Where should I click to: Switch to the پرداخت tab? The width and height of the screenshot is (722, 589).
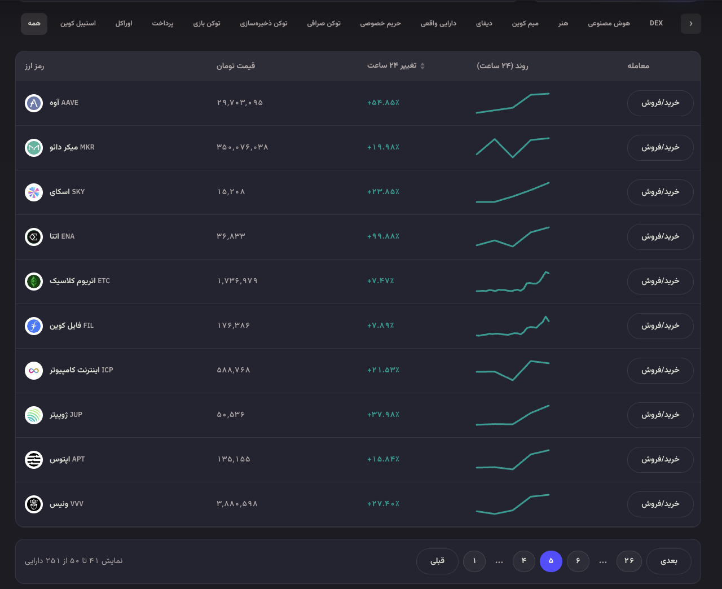[162, 24]
